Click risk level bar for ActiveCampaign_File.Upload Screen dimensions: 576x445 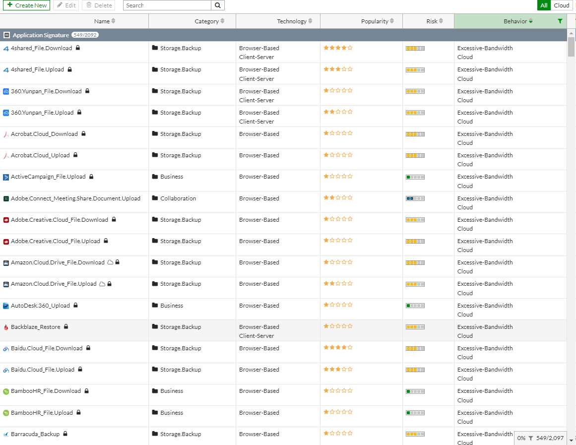pos(415,177)
